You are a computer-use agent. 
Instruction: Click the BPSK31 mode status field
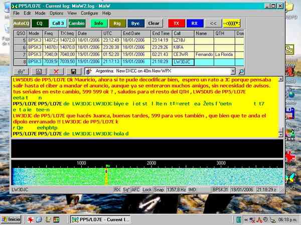click(220, 190)
